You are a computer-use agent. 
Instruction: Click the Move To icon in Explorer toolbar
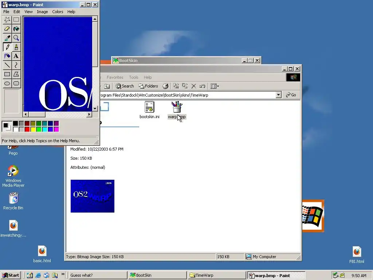(x=176, y=86)
